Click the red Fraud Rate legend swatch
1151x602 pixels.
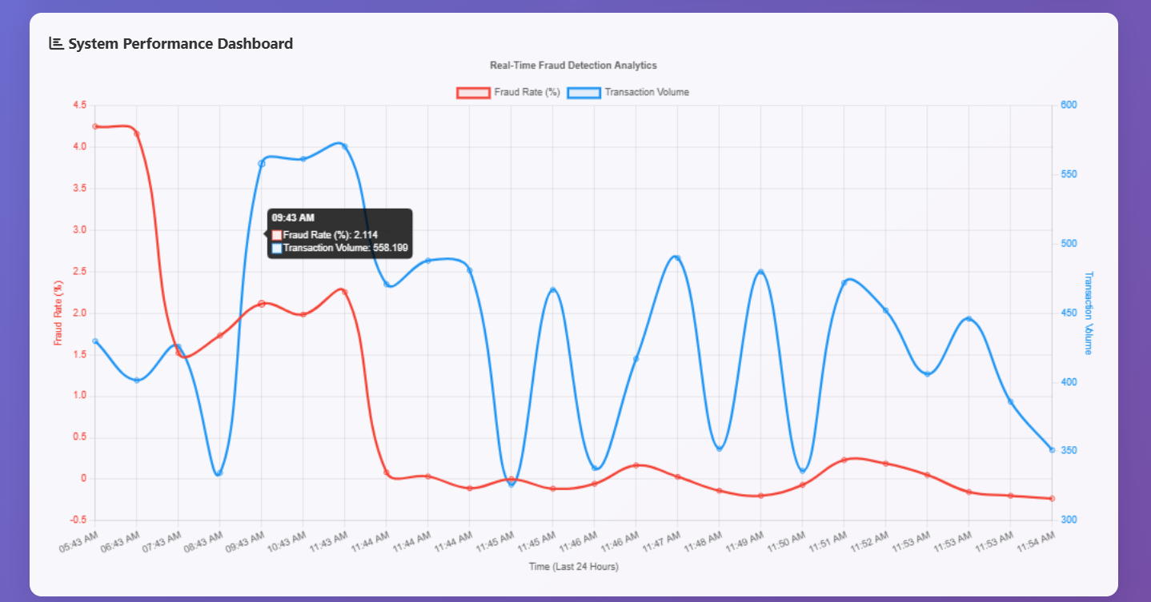tap(472, 92)
